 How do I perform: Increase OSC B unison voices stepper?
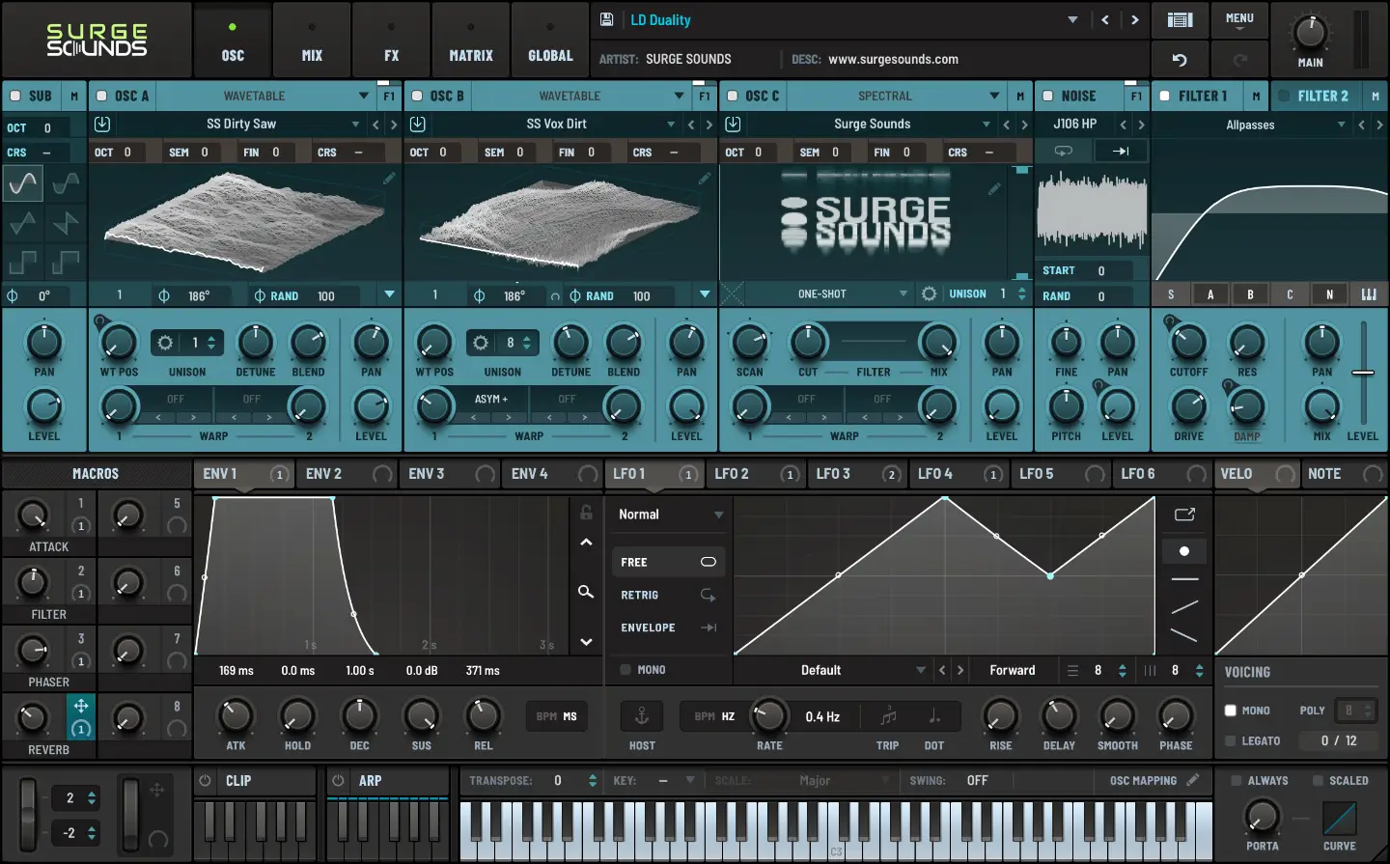coord(527,338)
